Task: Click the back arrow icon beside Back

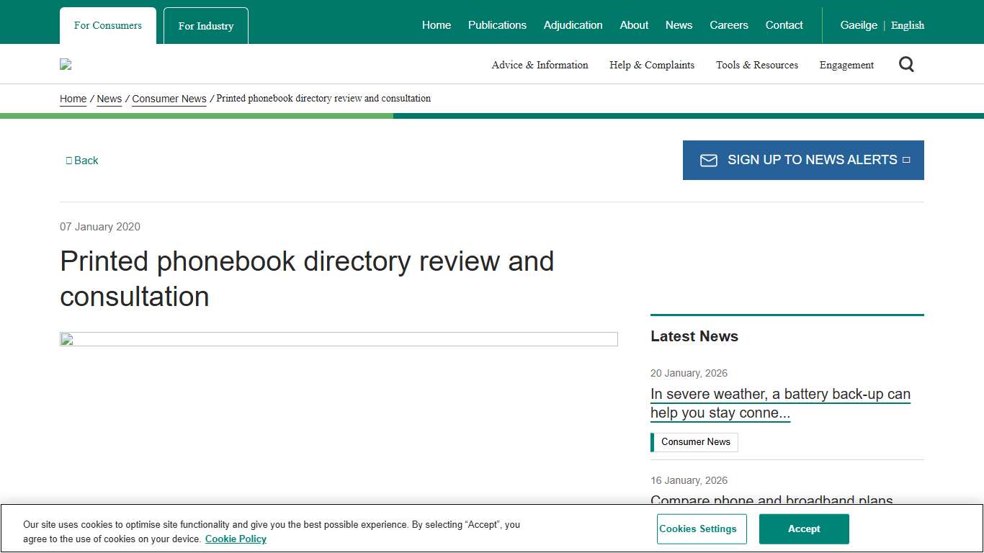Action: click(x=69, y=160)
